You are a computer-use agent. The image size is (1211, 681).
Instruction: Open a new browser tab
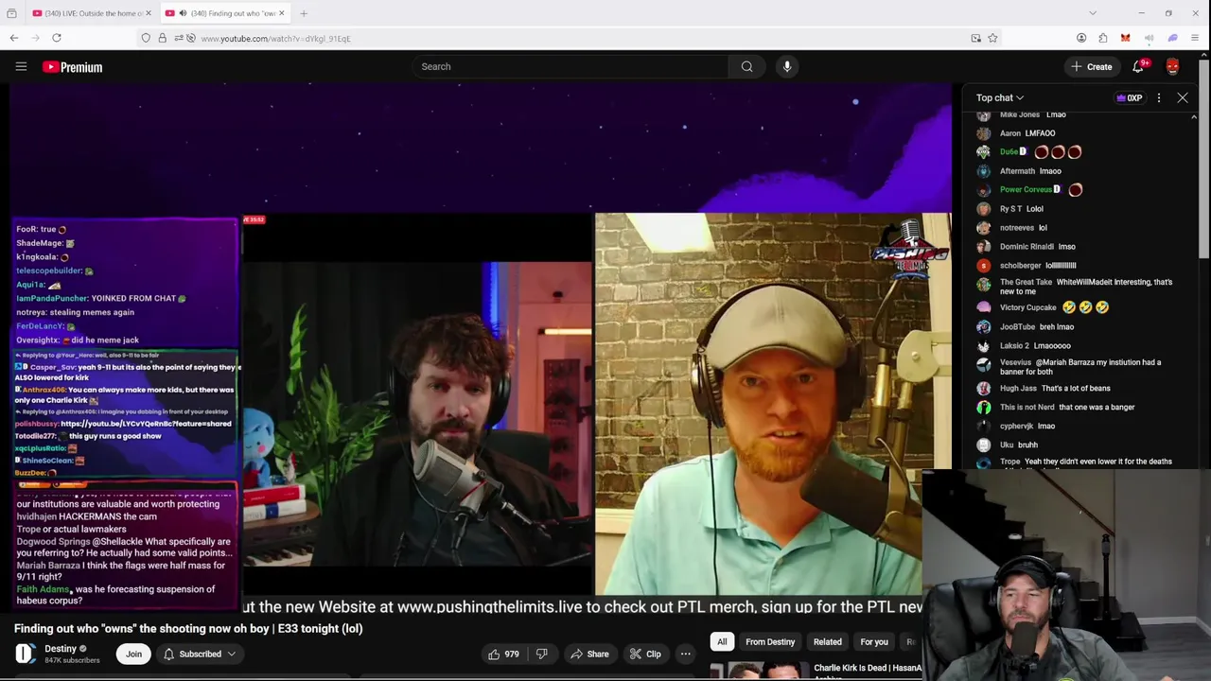(x=304, y=13)
